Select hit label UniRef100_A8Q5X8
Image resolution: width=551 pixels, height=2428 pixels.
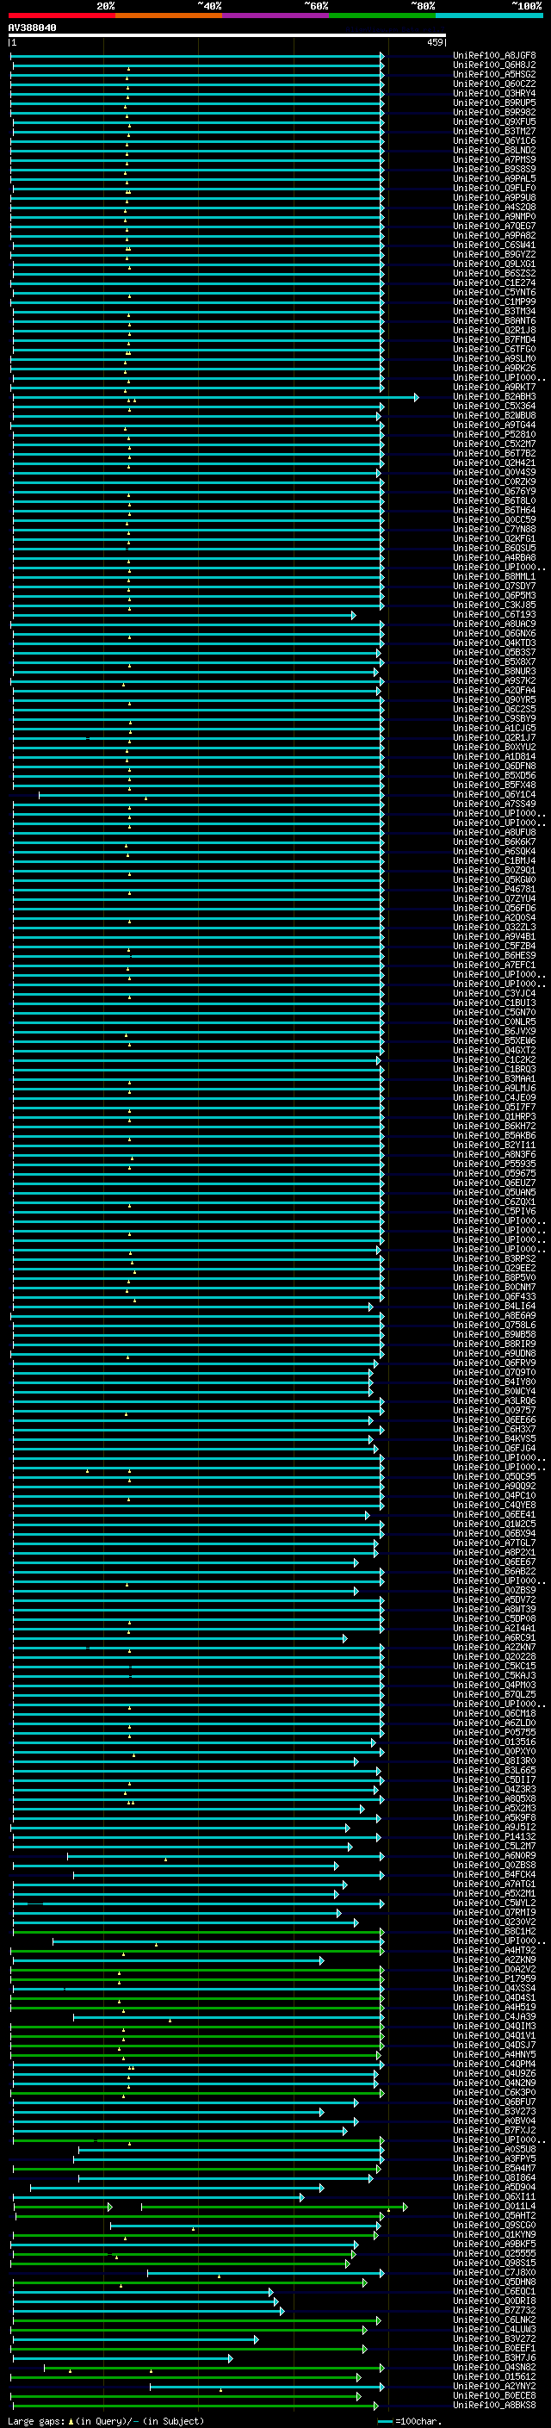[494, 1798]
